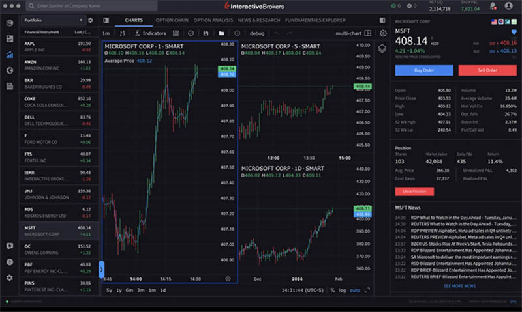Switch to OPTION CHAIN tab
This screenshot has height=312, width=522.
(172, 20)
